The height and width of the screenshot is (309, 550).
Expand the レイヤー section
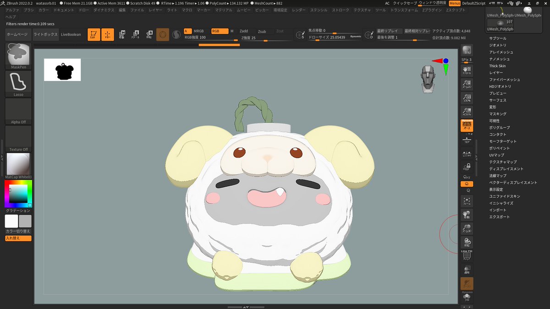pos(496,73)
